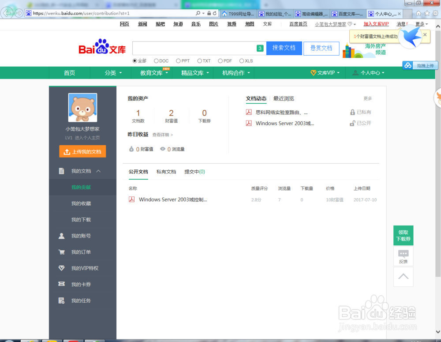Click the address bar search magnifier icon

click(198, 13)
